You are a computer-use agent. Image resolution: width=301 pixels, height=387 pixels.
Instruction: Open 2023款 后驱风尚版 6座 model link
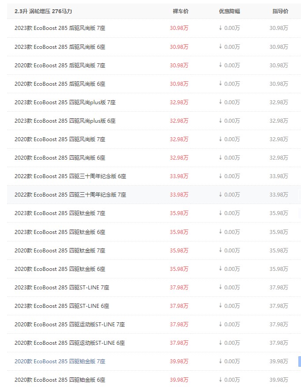[x=60, y=47]
